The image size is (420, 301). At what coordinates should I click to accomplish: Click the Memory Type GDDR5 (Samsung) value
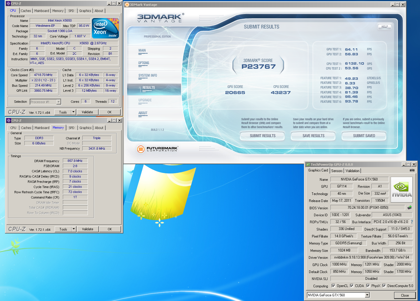click(x=349, y=243)
